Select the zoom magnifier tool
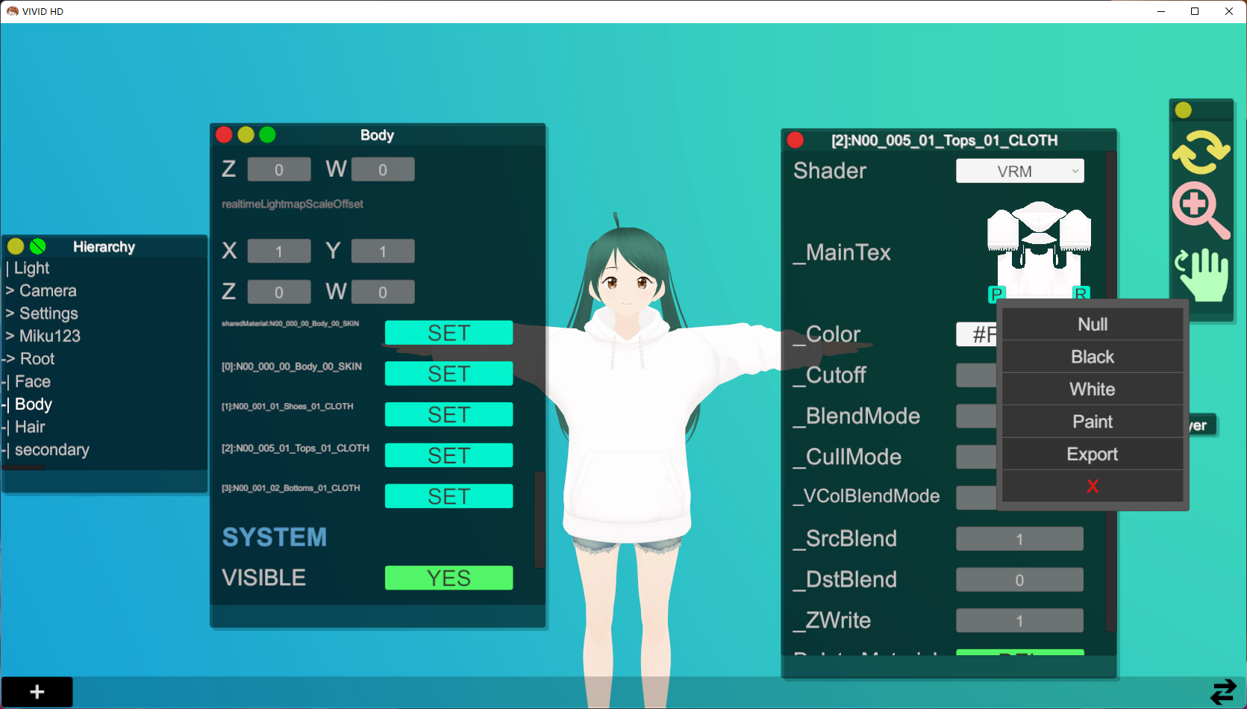 point(1201,211)
